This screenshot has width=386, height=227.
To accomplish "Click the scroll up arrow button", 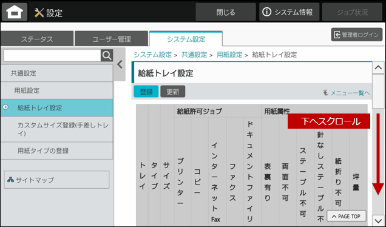I will [378, 68].
